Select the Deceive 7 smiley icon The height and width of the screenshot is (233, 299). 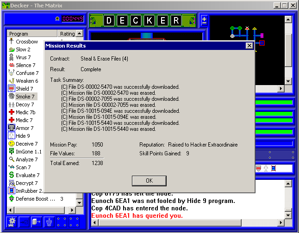click(12, 144)
